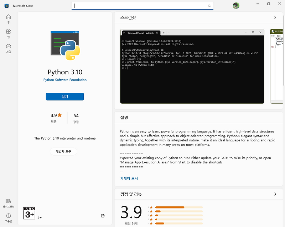
Task: Open the 게임 (Games) sidebar icon
Action: click(8, 47)
